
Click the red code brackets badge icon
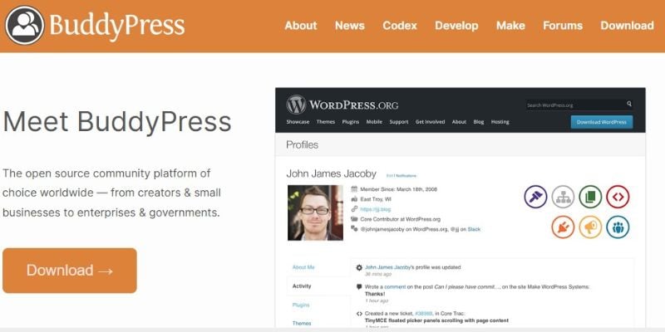point(618,197)
